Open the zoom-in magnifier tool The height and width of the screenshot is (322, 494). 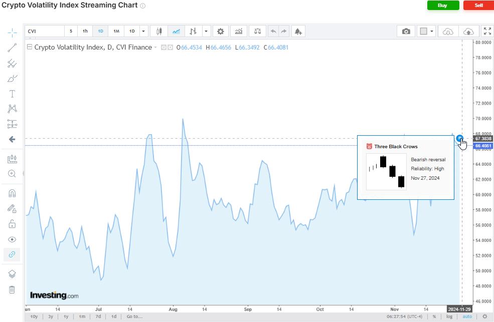12,174
